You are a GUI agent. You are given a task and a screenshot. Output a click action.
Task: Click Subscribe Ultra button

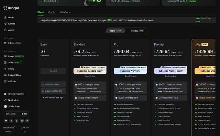[x=205, y=71]
